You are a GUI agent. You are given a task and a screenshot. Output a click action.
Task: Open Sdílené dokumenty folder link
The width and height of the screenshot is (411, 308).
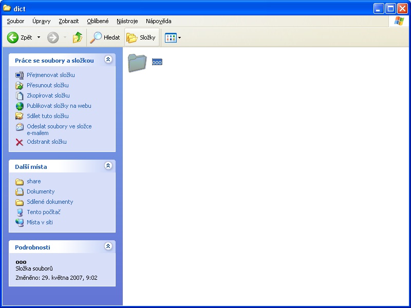coord(50,202)
